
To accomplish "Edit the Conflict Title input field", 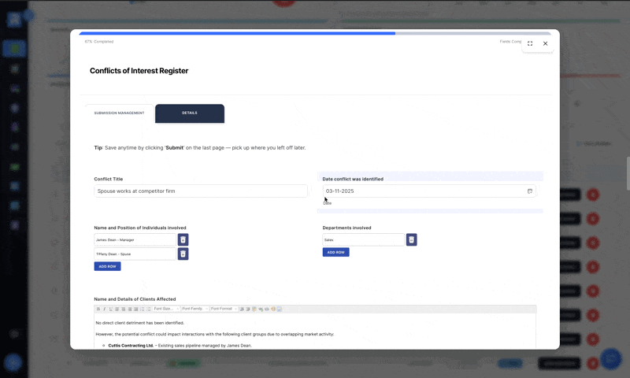I will tap(201, 191).
